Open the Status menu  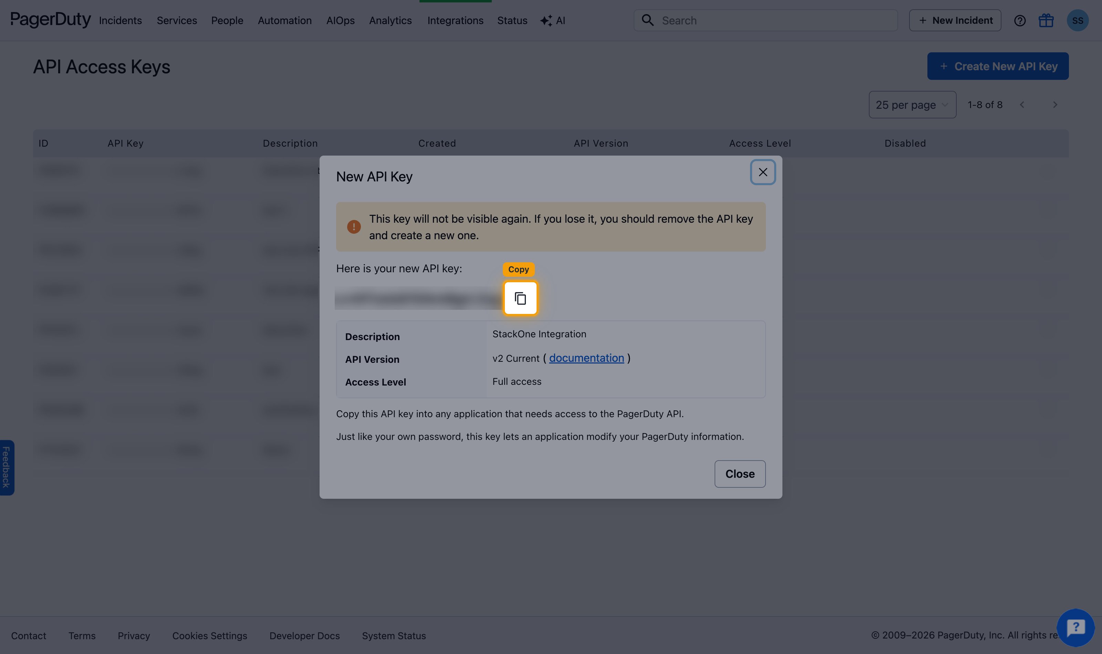click(x=512, y=21)
